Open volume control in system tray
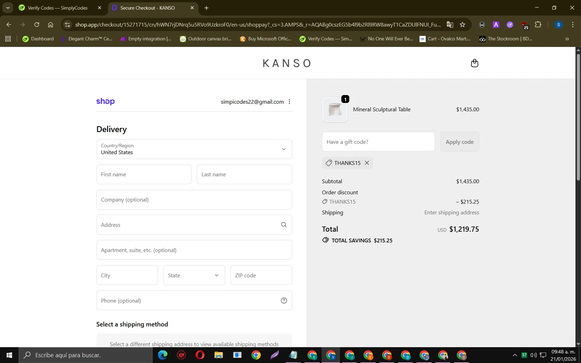Image resolution: width=581 pixels, height=363 pixels. click(x=533, y=355)
